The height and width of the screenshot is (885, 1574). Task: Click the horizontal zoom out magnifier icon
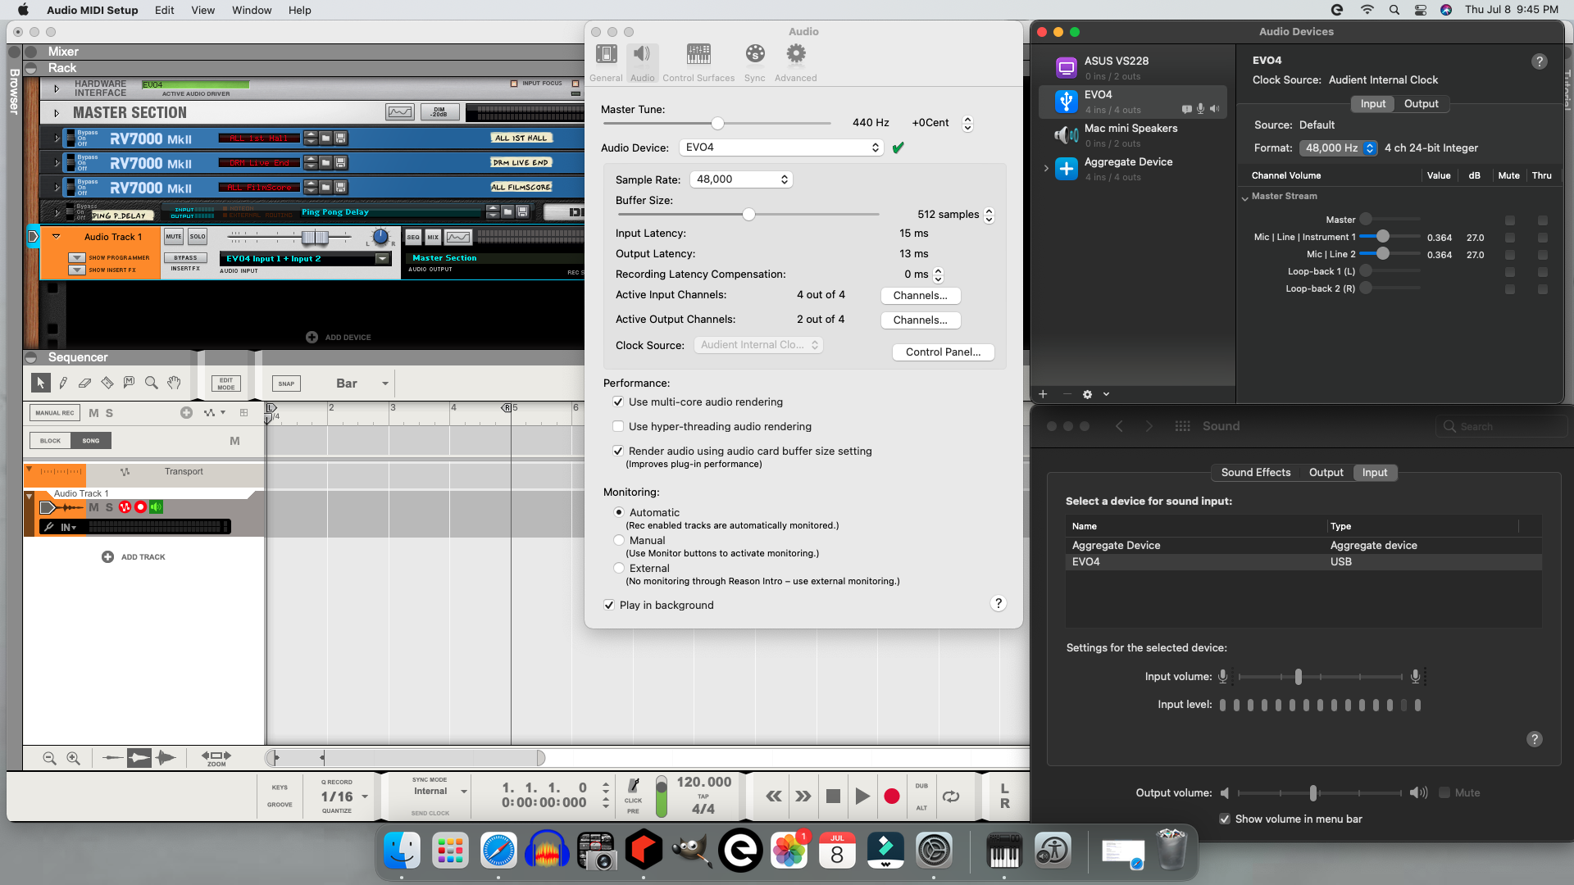click(x=49, y=759)
